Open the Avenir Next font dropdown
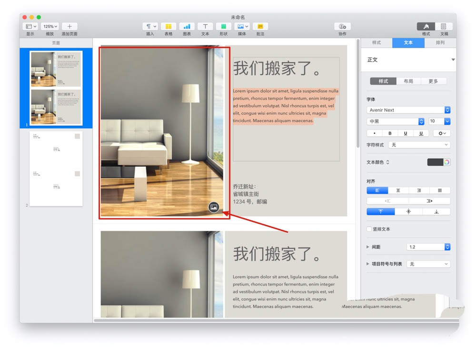The width and height of the screenshot is (476, 349). pos(446,110)
